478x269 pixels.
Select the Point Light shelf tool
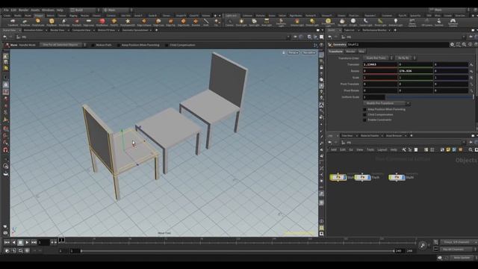click(241, 22)
